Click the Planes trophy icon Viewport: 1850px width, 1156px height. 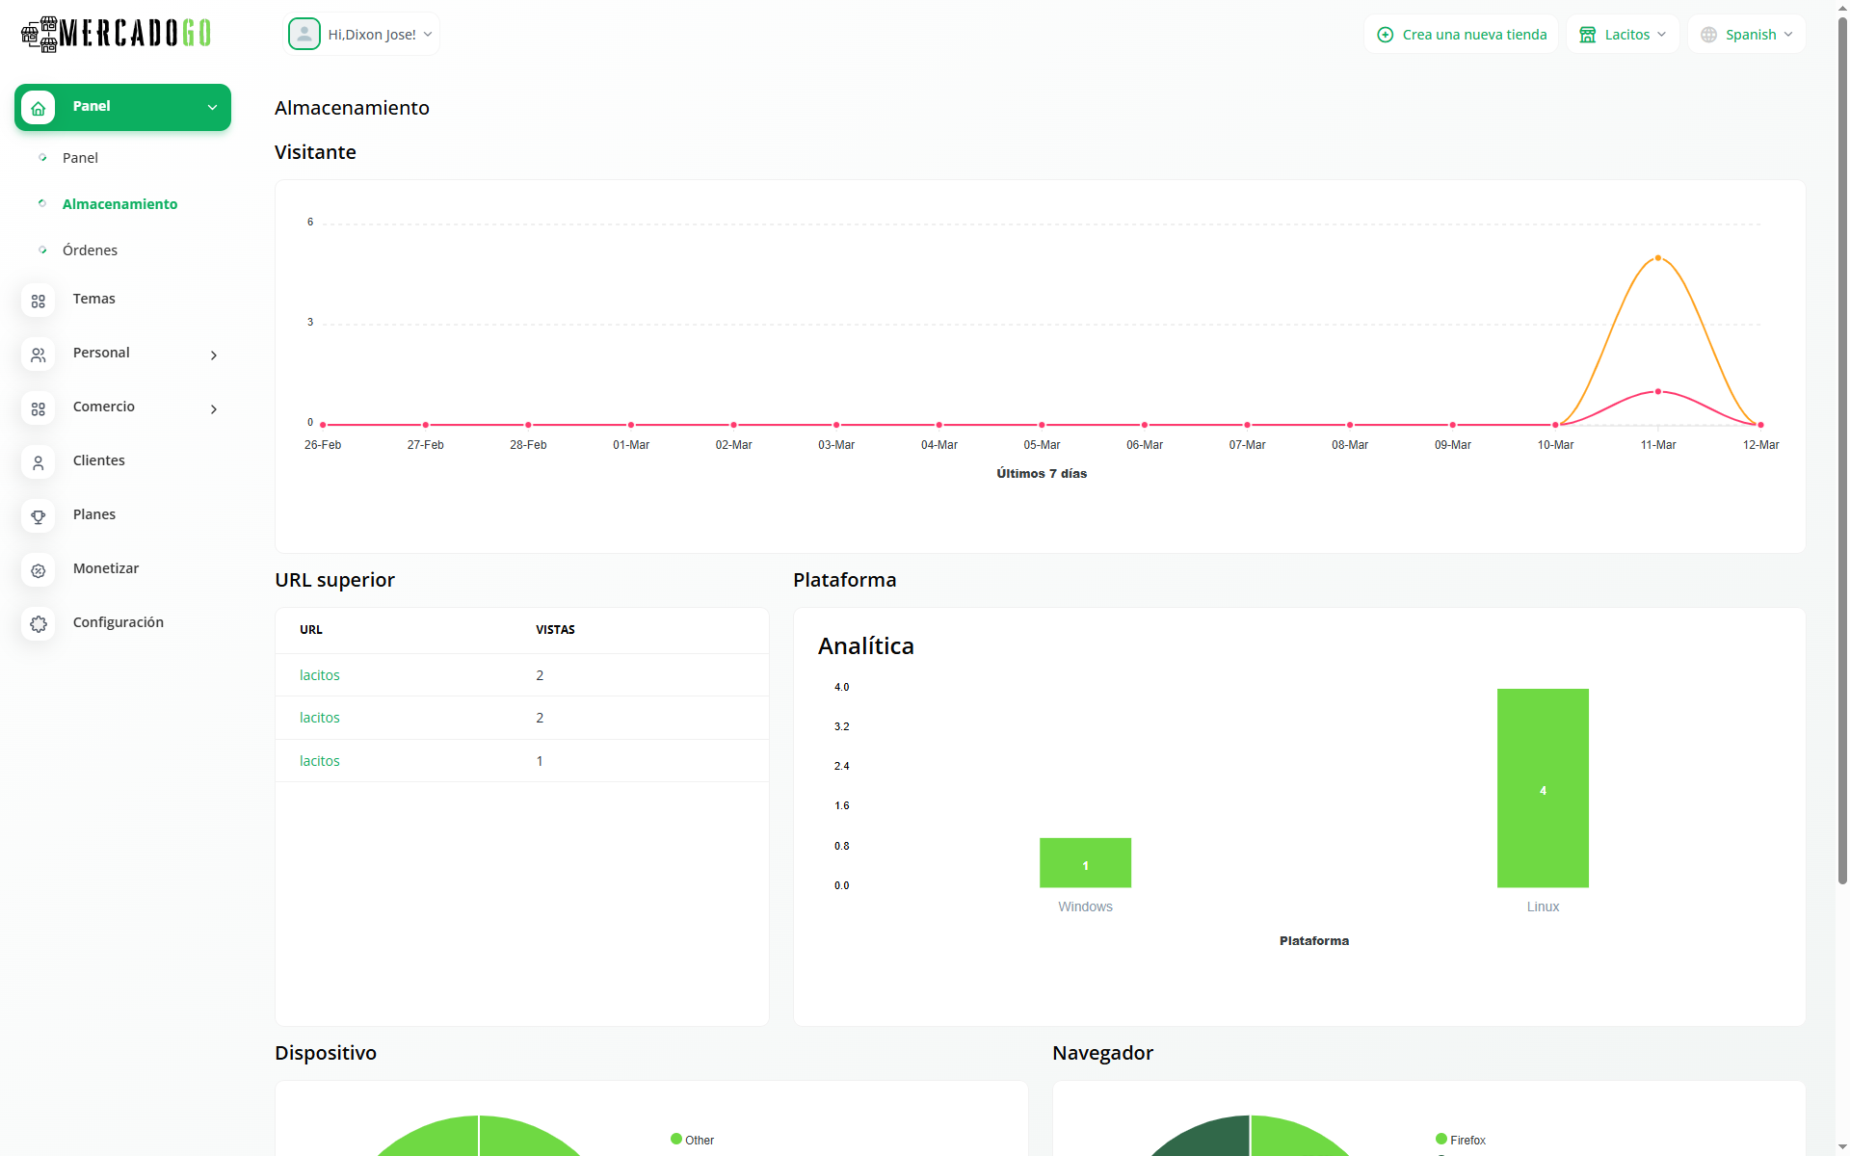[x=39, y=516]
